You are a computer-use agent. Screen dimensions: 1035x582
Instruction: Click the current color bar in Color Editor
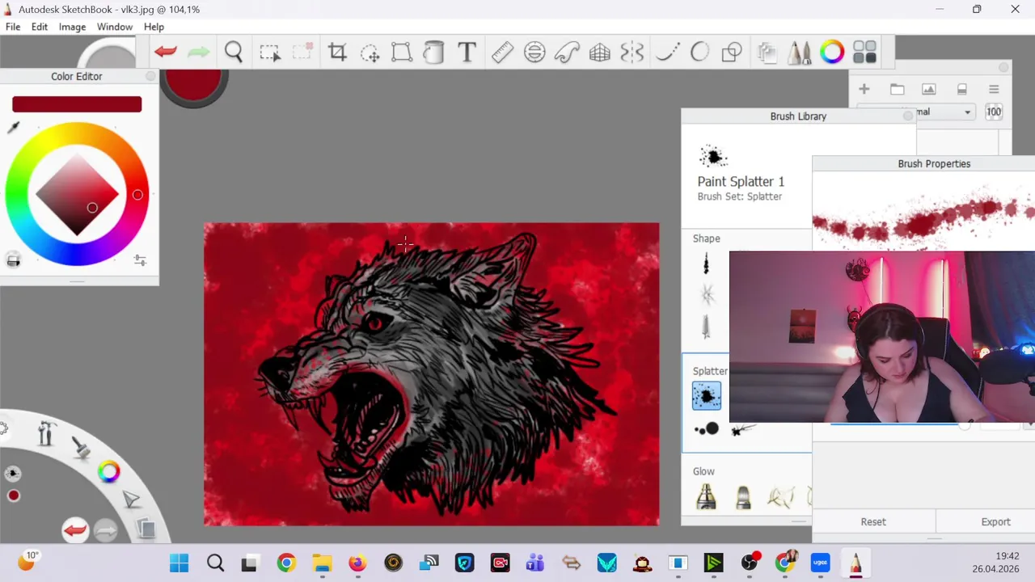(x=77, y=104)
